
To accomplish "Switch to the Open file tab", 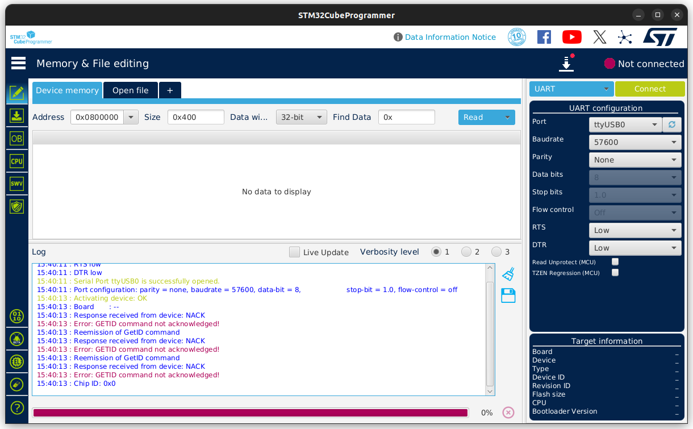I will [x=131, y=90].
